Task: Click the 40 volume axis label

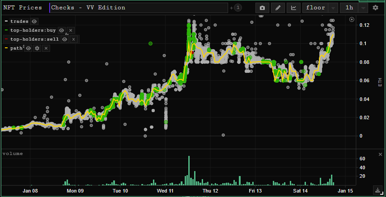Action: point(362,168)
